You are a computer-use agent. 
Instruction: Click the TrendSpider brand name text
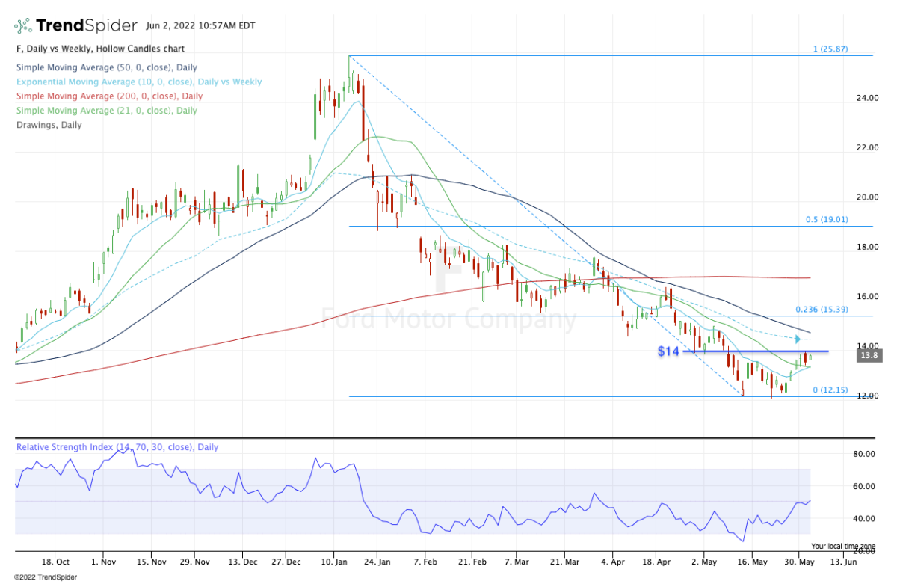coord(87,25)
